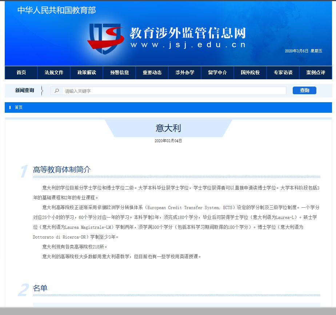Screen dimensions: 336x315
Task: Go to 留学中介 page
Action: point(217,73)
